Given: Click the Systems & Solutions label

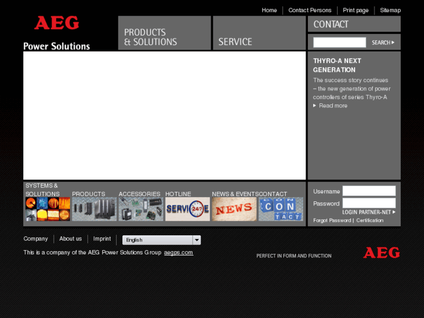Looking at the screenshot, I should tap(43, 190).
